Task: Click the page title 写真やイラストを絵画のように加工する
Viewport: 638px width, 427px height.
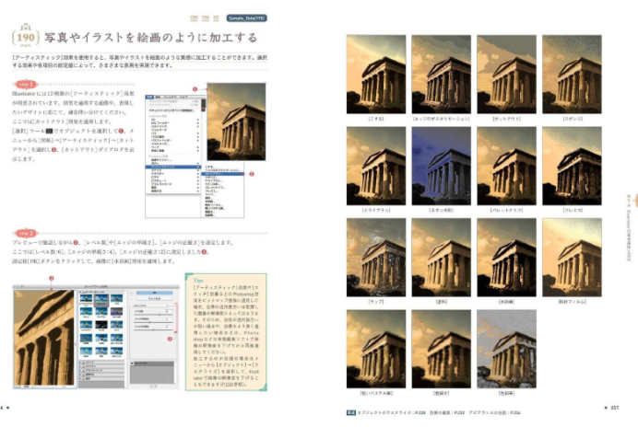Action: coord(151,38)
